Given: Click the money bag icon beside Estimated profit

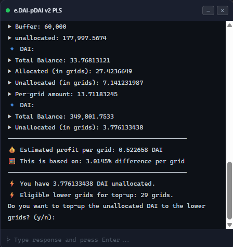Looking at the screenshot, I should [12, 150].
